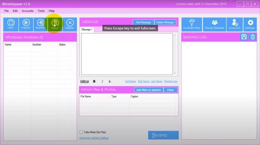Click the New numbers list icon
Image resolution: width=260 pixels, height=145 pixels.
(x=11, y=25)
